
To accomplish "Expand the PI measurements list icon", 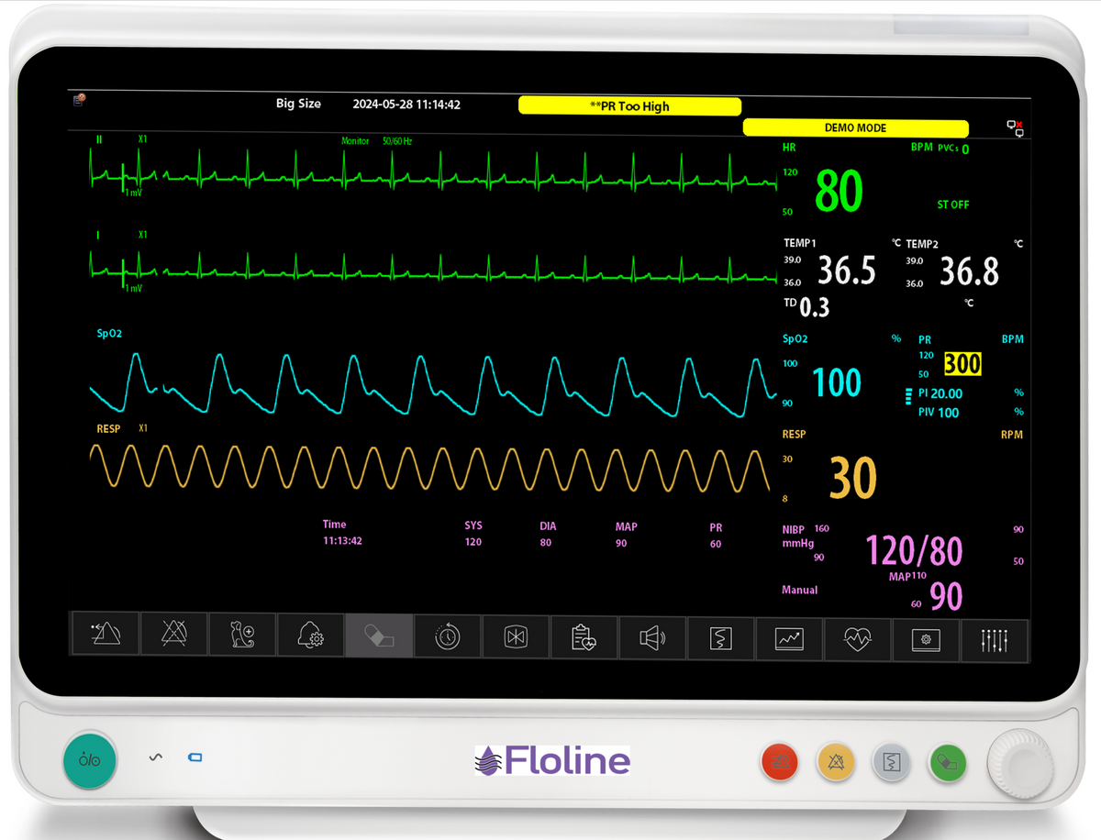I will [908, 394].
